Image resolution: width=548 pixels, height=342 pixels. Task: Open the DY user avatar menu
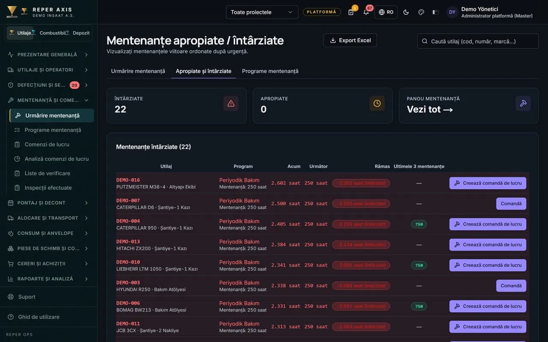click(x=452, y=12)
